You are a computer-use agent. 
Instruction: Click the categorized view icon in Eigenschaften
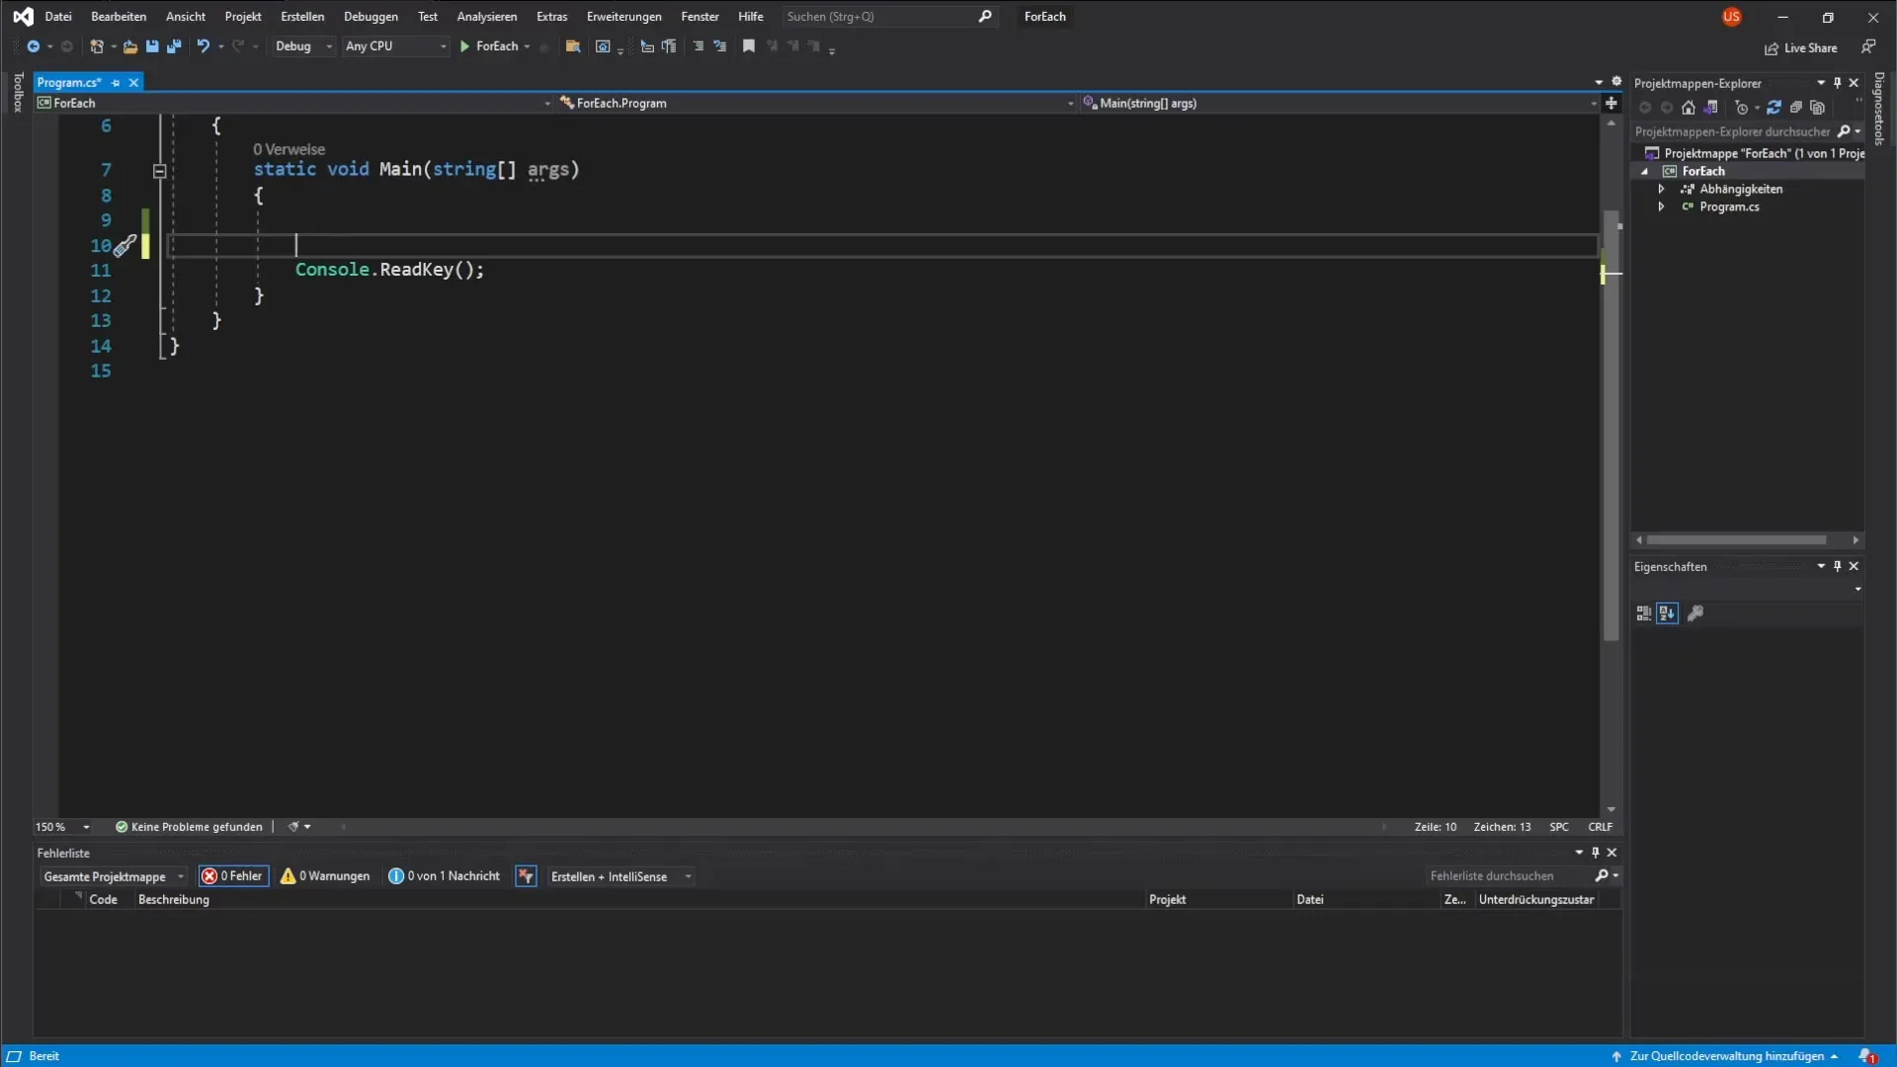[1644, 614]
